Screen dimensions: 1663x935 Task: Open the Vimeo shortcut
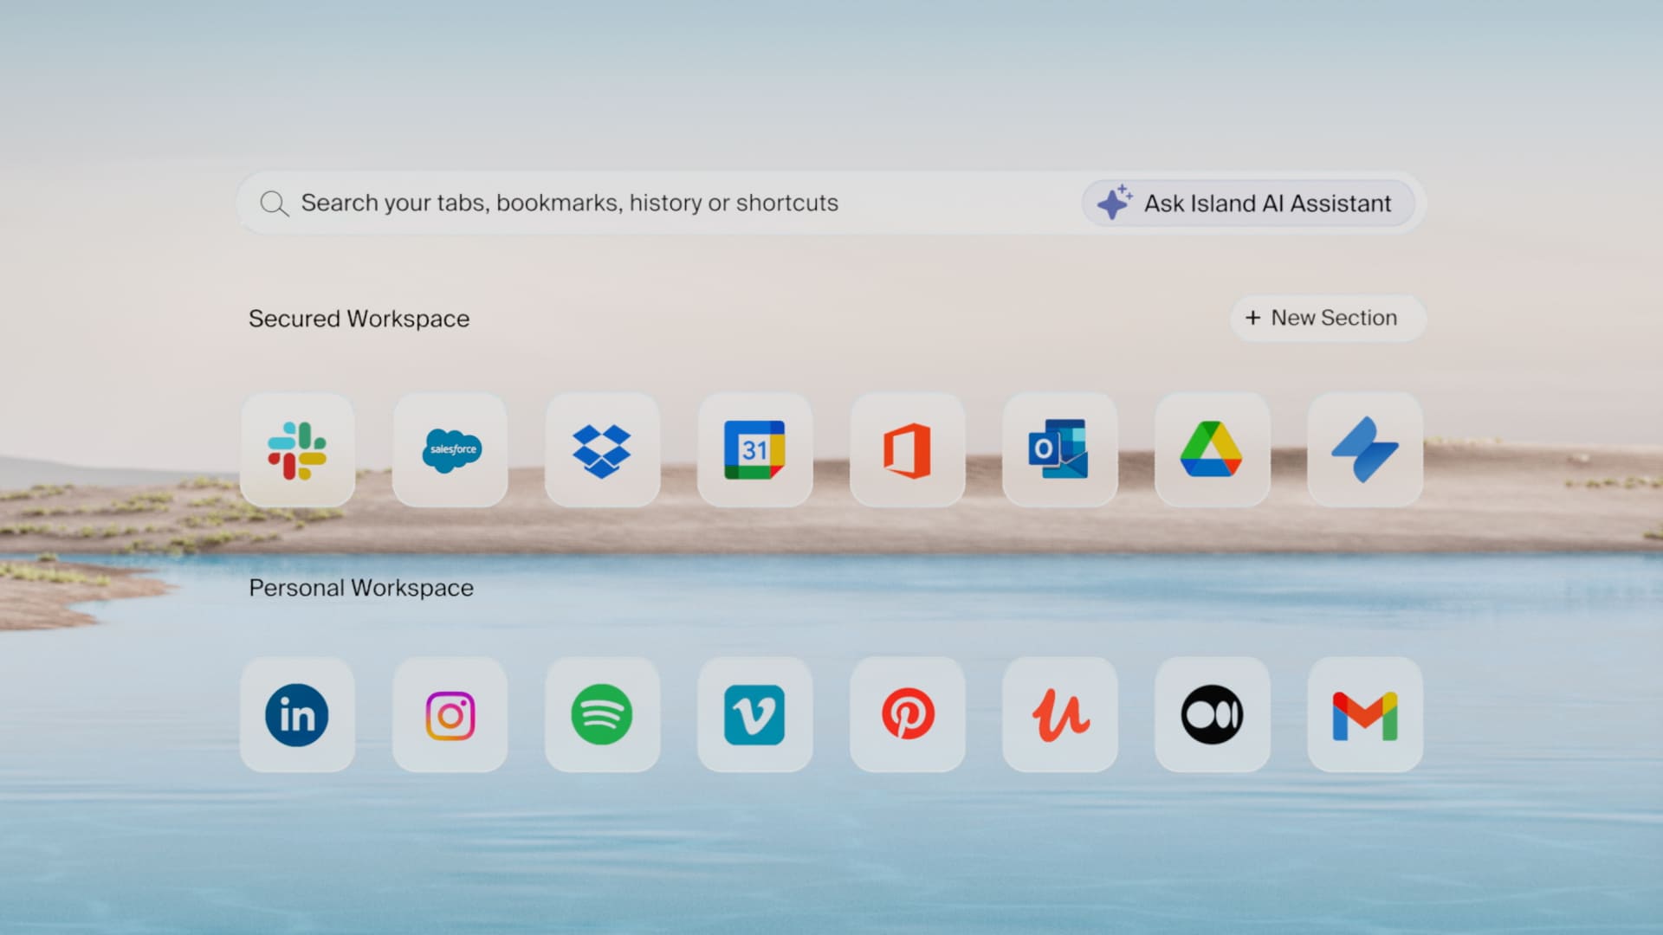(754, 715)
